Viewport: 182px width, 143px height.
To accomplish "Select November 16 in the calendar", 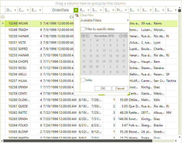I will (x=97, y=56).
